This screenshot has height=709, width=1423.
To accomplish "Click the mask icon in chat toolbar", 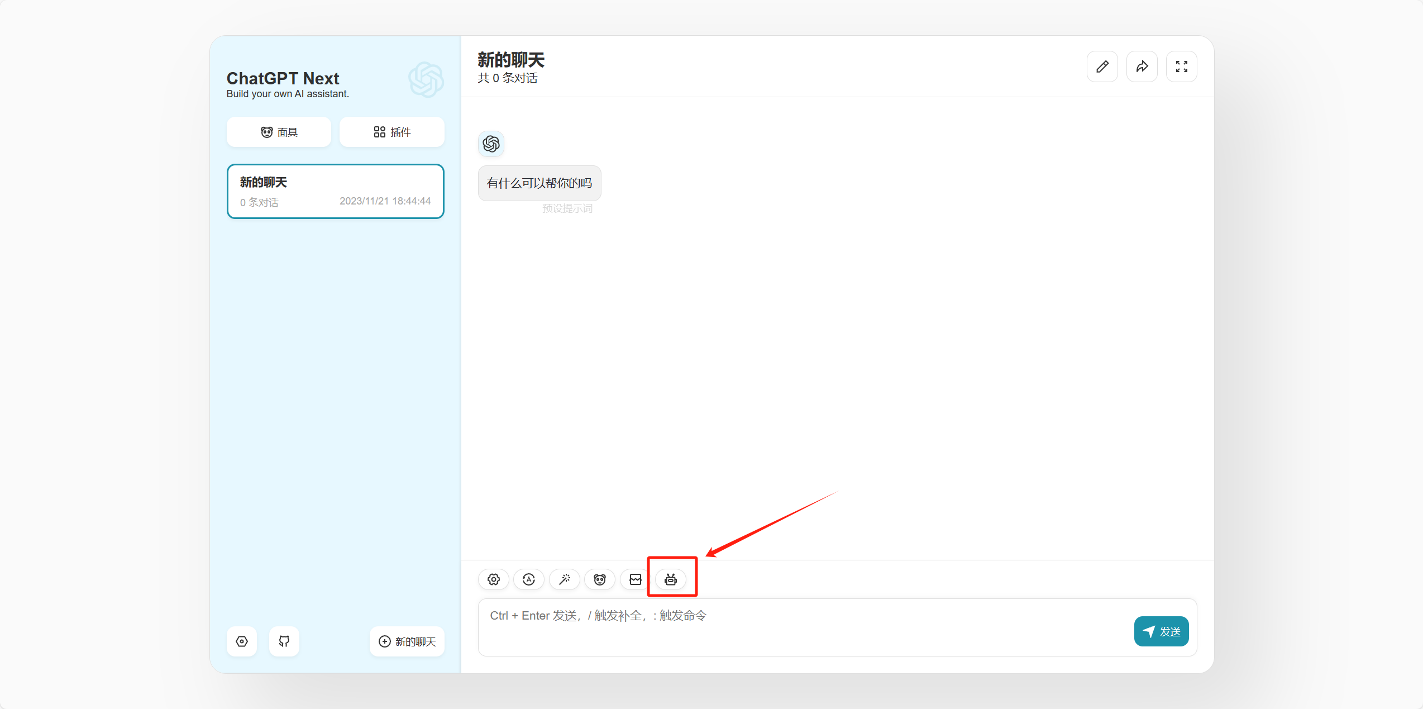I will [600, 579].
